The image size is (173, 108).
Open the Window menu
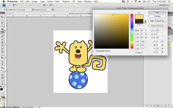(x=88, y=1)
